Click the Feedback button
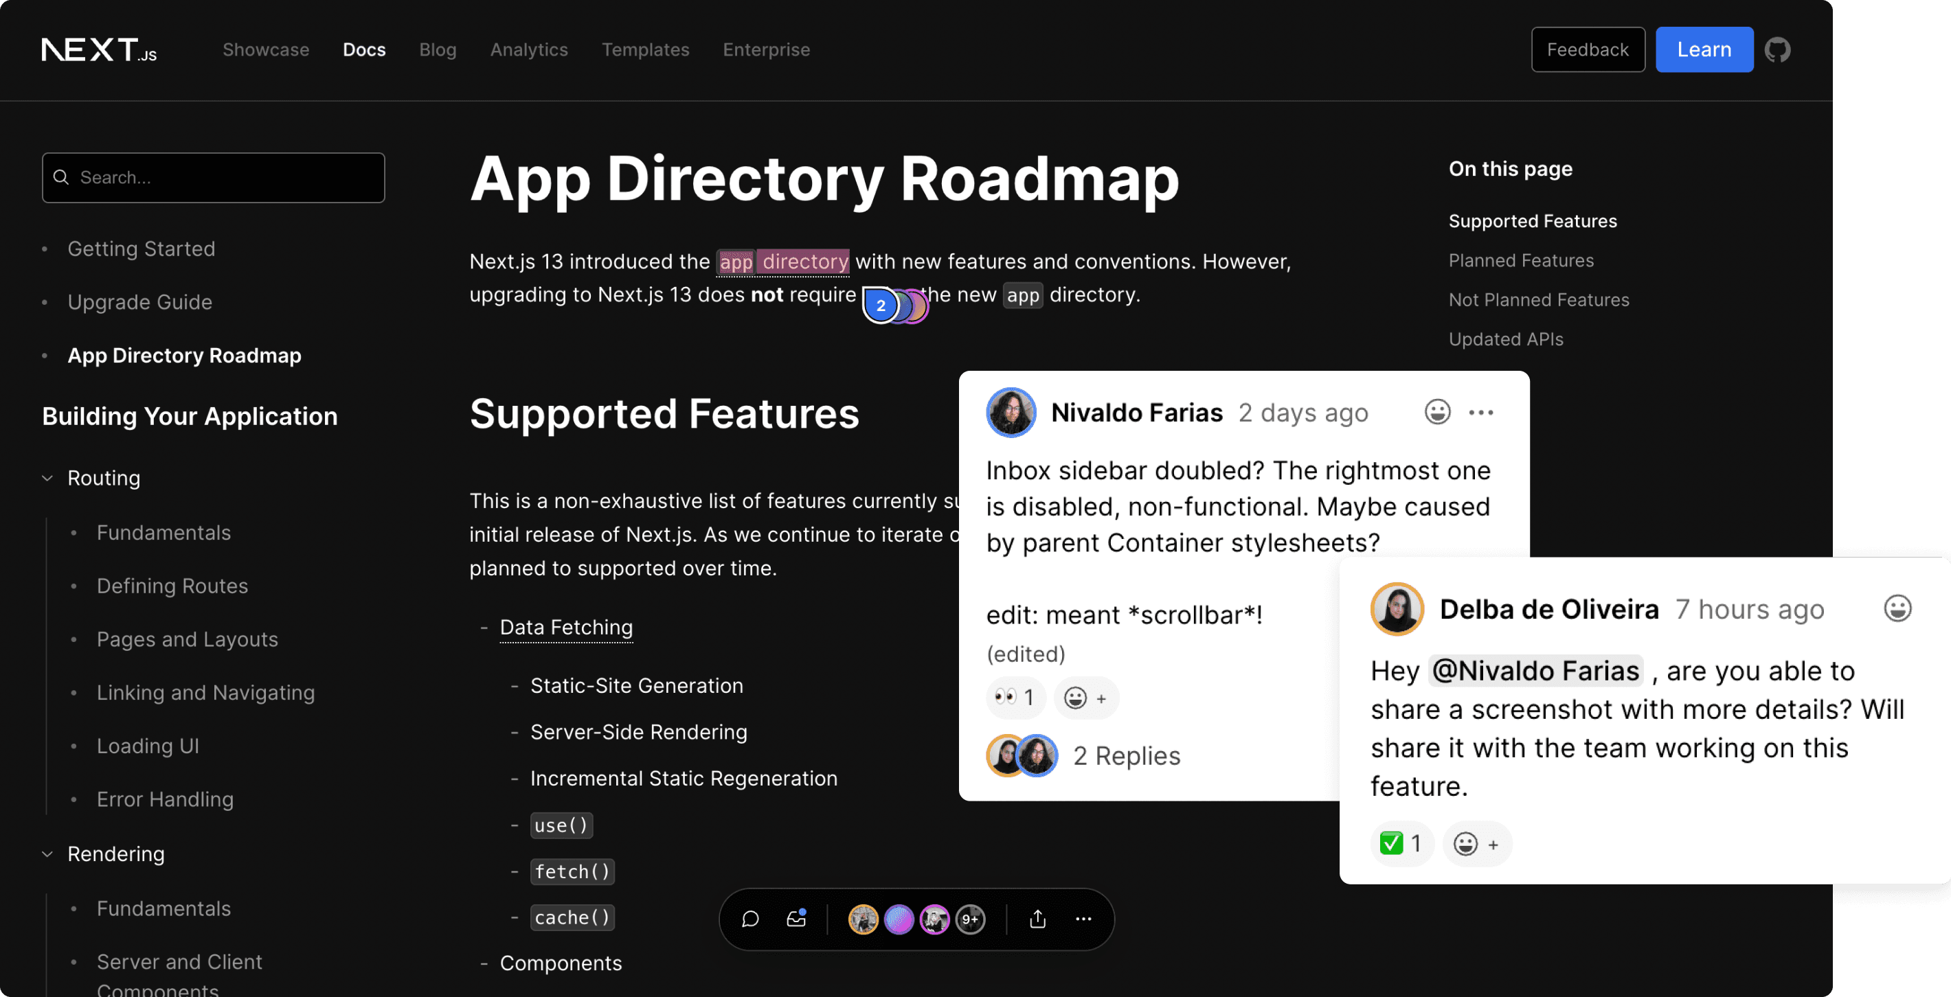This screenshot has height=997, width=1951. tap(1588, 50)
